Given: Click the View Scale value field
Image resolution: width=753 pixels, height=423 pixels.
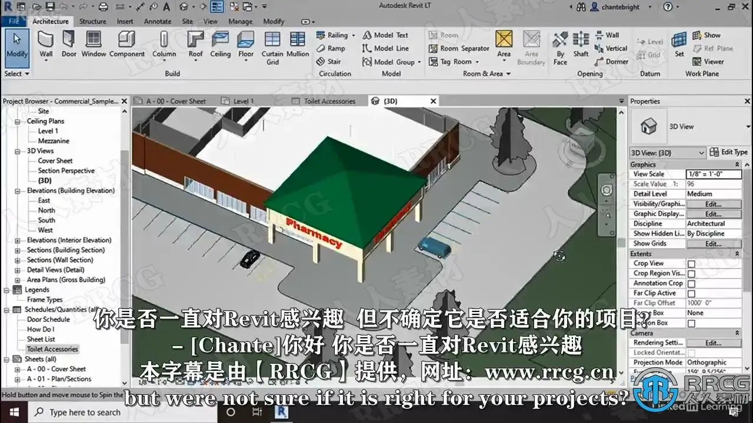Looking at the screenshot, I should [714, 174].
